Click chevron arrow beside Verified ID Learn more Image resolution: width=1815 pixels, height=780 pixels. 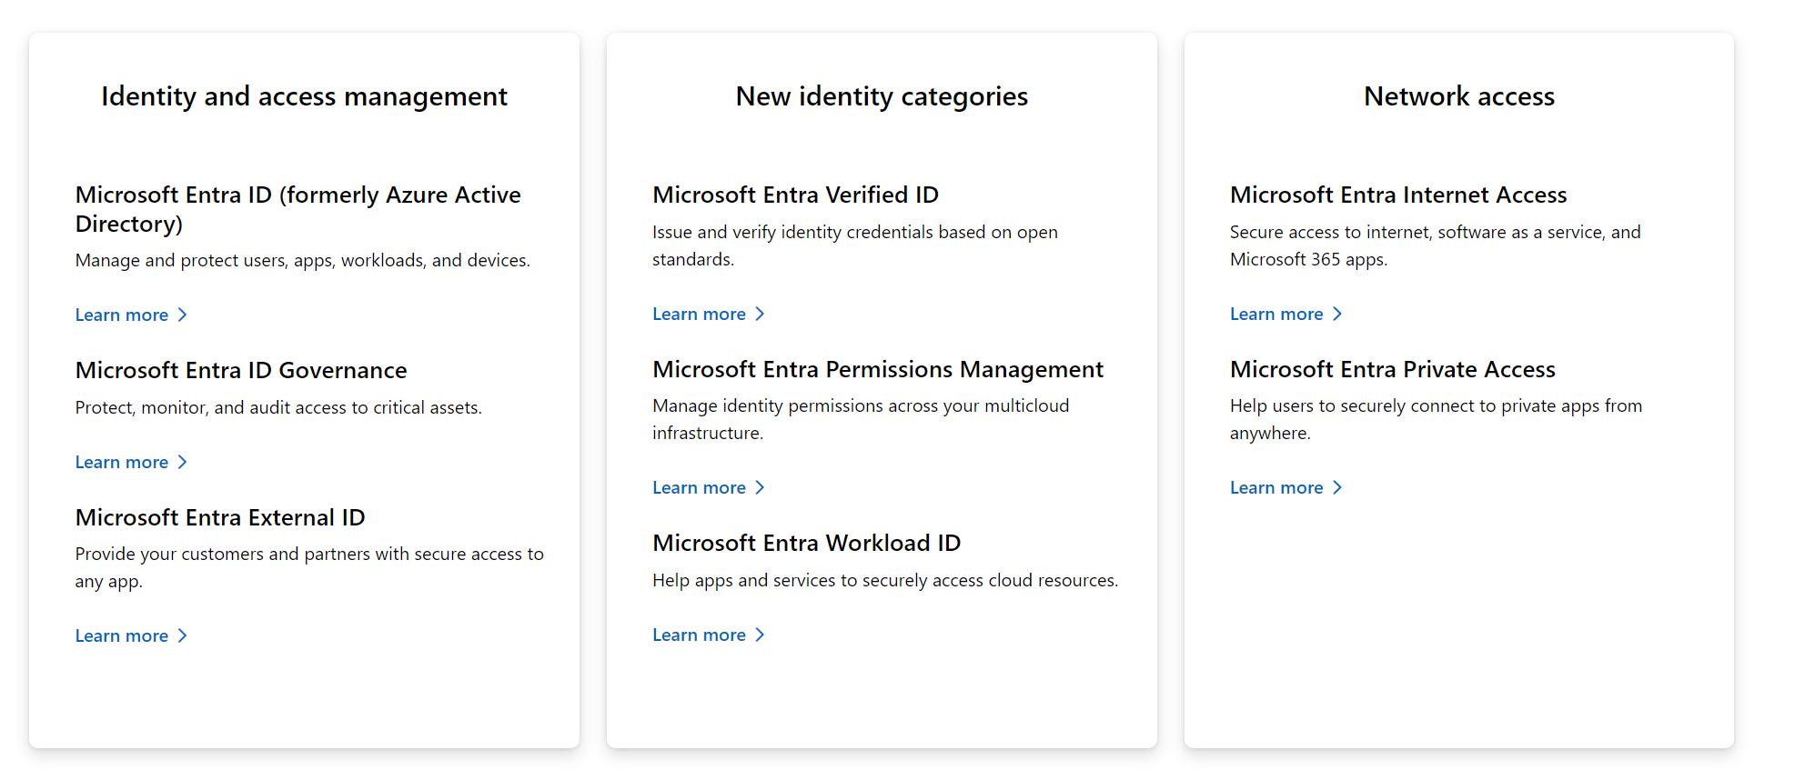760,314
